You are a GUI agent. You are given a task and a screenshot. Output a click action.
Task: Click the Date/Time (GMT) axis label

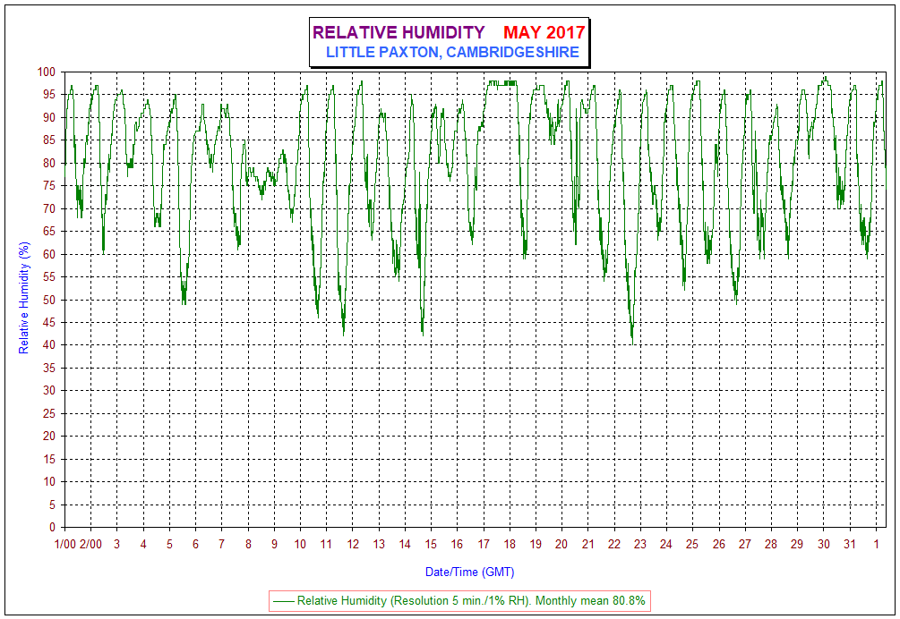pyautogui.click(x=469, y=572)
